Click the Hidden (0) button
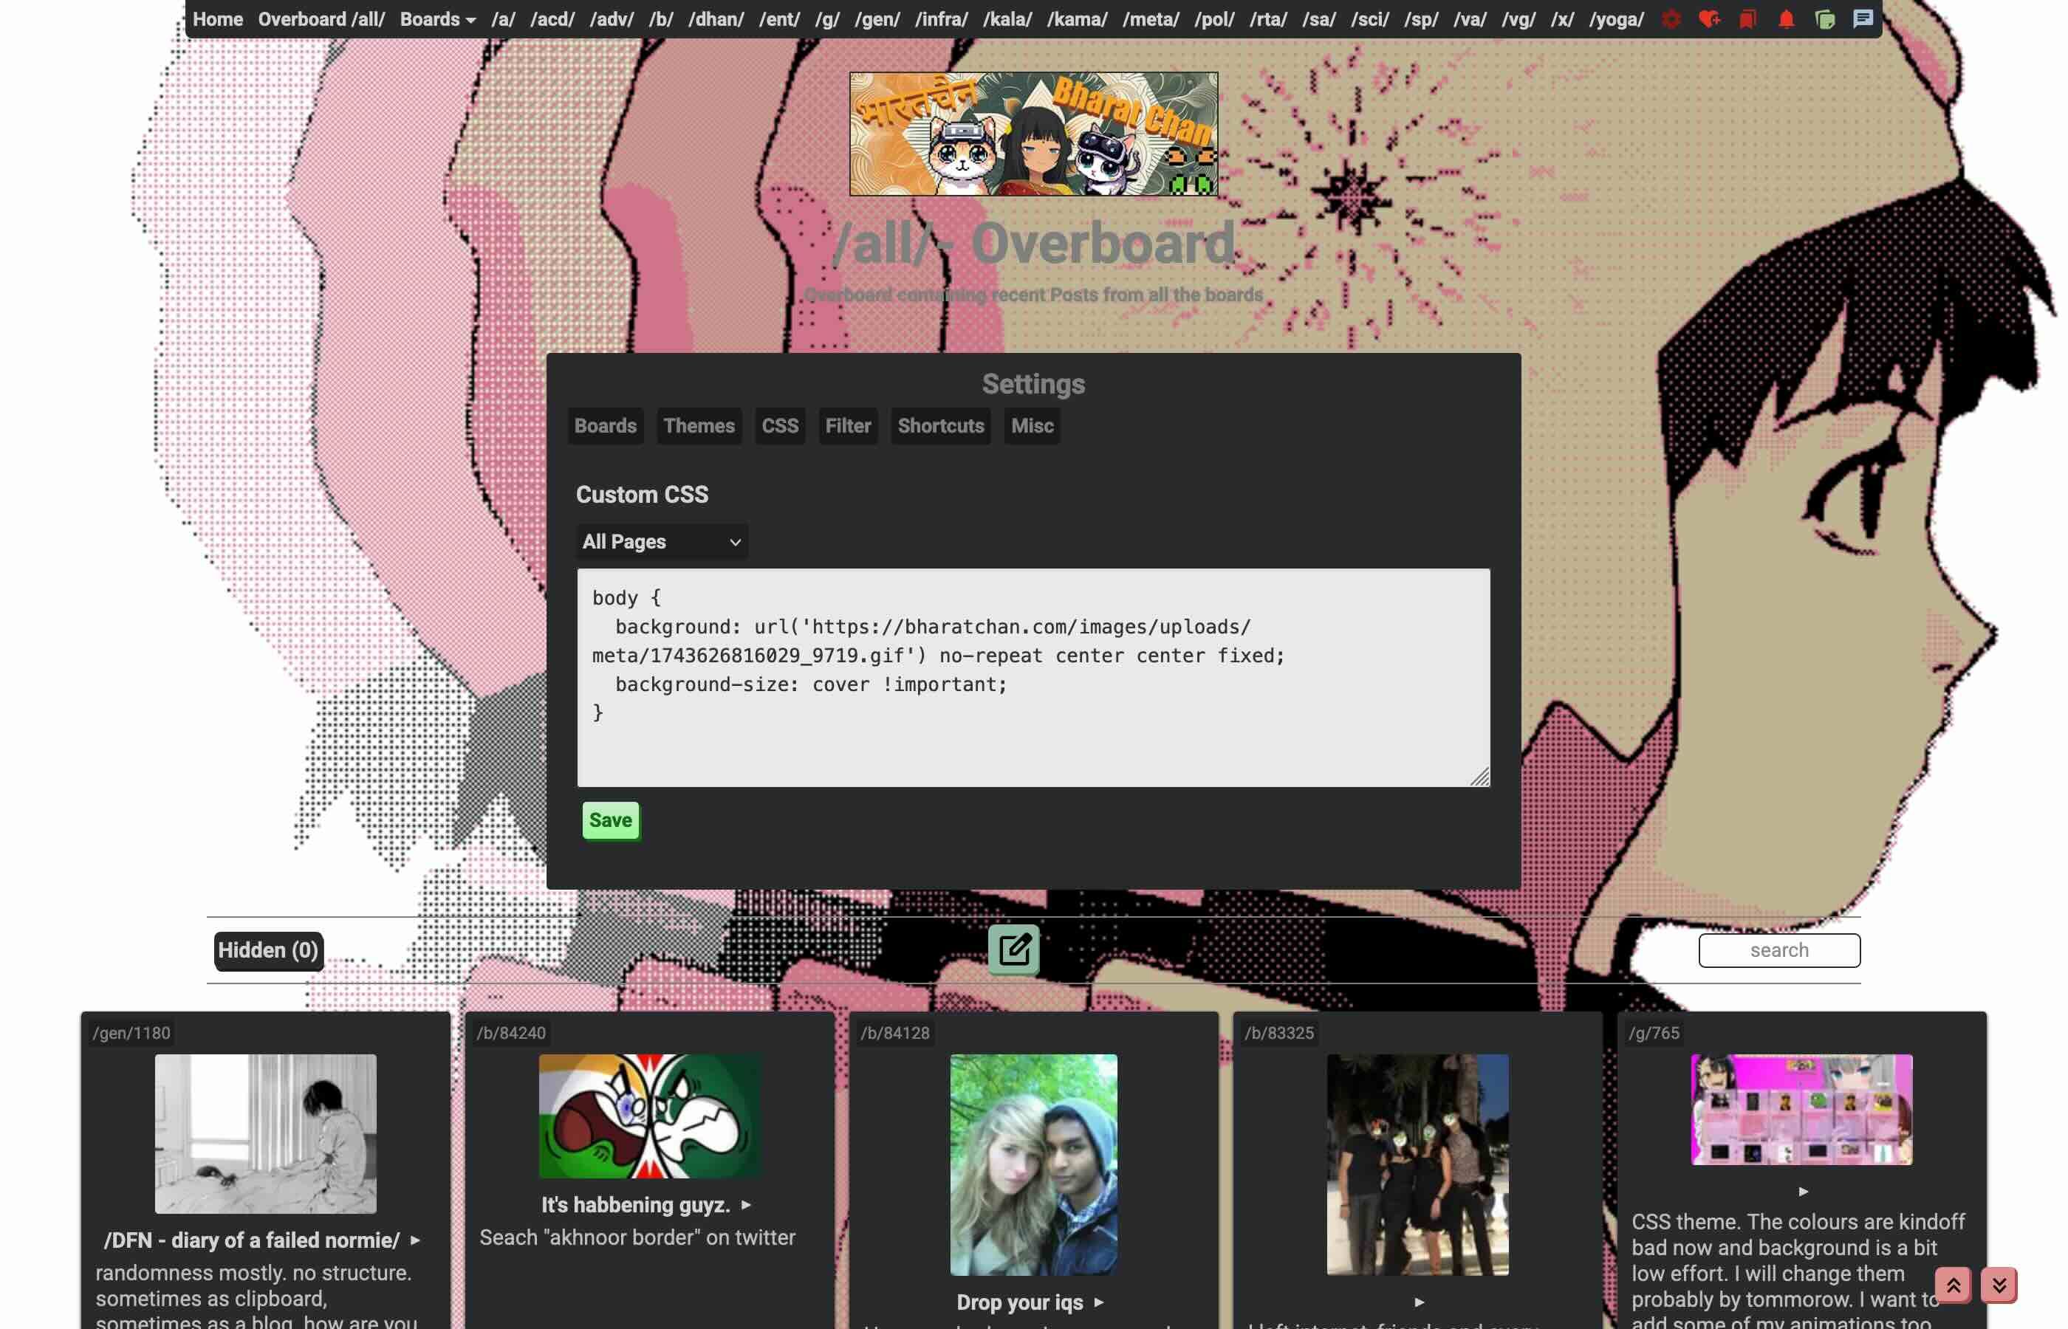Viewport: 2068px width, 1329px height. 267,950
